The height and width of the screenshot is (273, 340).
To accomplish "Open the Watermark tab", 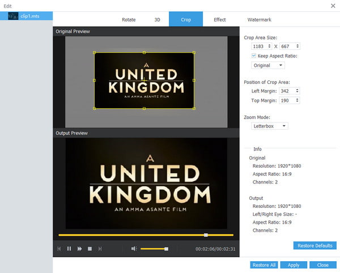I will pyautogui.click(x=258, y=20).
